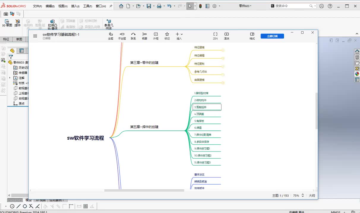Select the 11.焊件练习题3 topic
This screenshot has height=213, width=360.
(203, 162)
